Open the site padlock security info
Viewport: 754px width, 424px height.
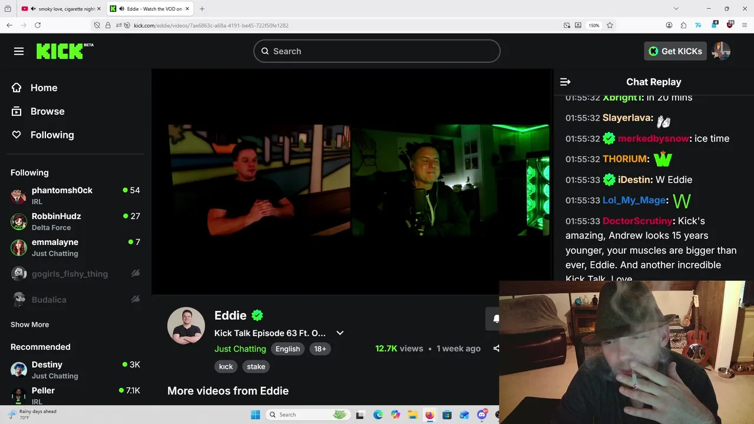(108, 25)
